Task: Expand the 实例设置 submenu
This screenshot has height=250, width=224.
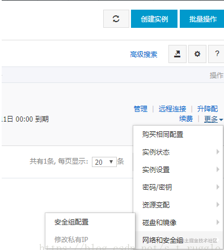Action: pyautogui.click(x=178, y=169)
